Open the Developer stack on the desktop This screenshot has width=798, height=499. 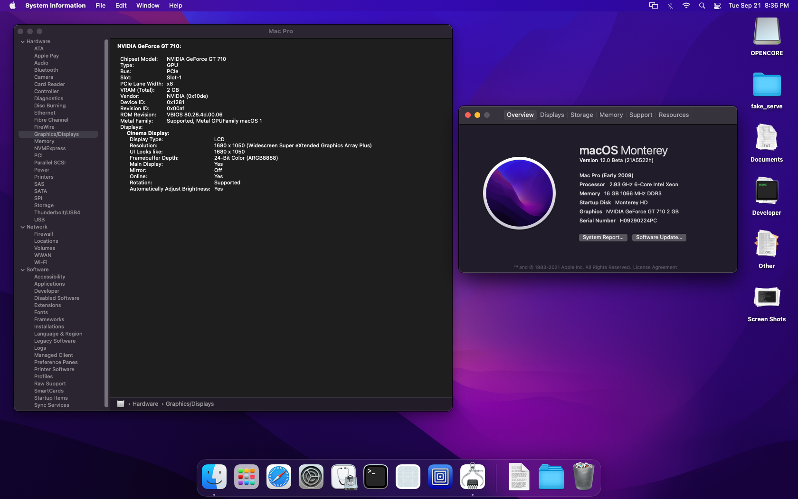pyautogui.click(x=767, y=191)
